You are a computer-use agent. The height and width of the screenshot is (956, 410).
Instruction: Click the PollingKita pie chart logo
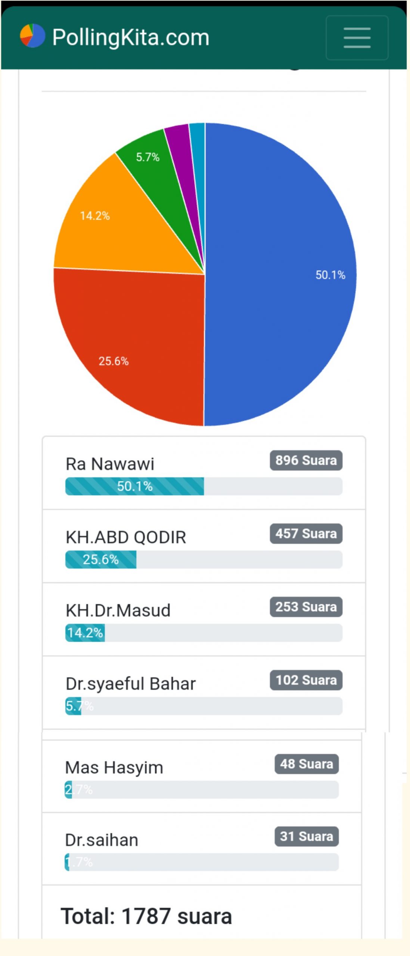[32, 36]
